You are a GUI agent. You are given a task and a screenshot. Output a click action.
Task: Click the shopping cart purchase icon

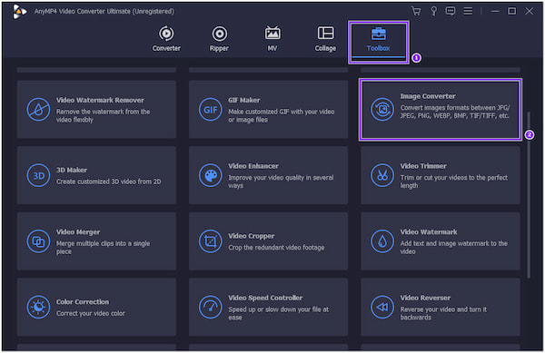pos(416,11)
